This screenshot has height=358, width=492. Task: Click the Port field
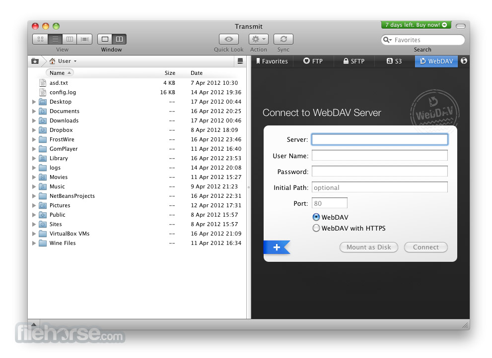330,203
